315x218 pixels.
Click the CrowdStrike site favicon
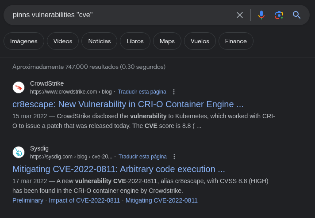coord(19,87)
